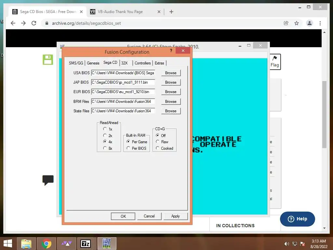The image size is (333, 250).
Task: Click the EUR BIOS path field
Action: point(123,91)
